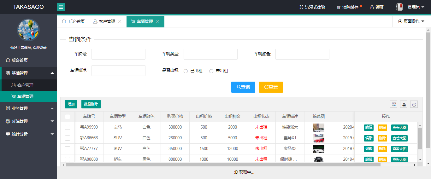The image size is (431, 179).
Task: Click the 锁屏 lock icon
Action: pos(372,7)
